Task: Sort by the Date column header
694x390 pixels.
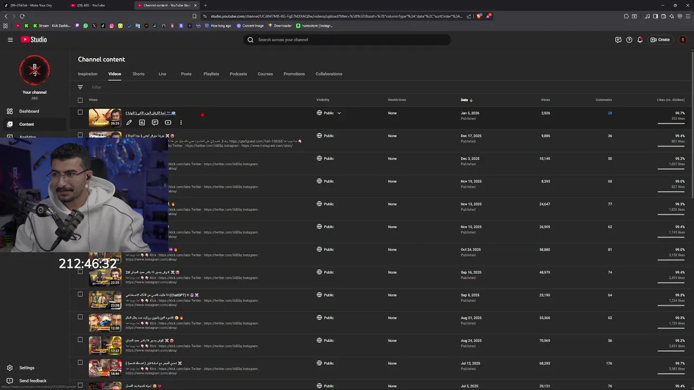Action: (x=466, y=100)
